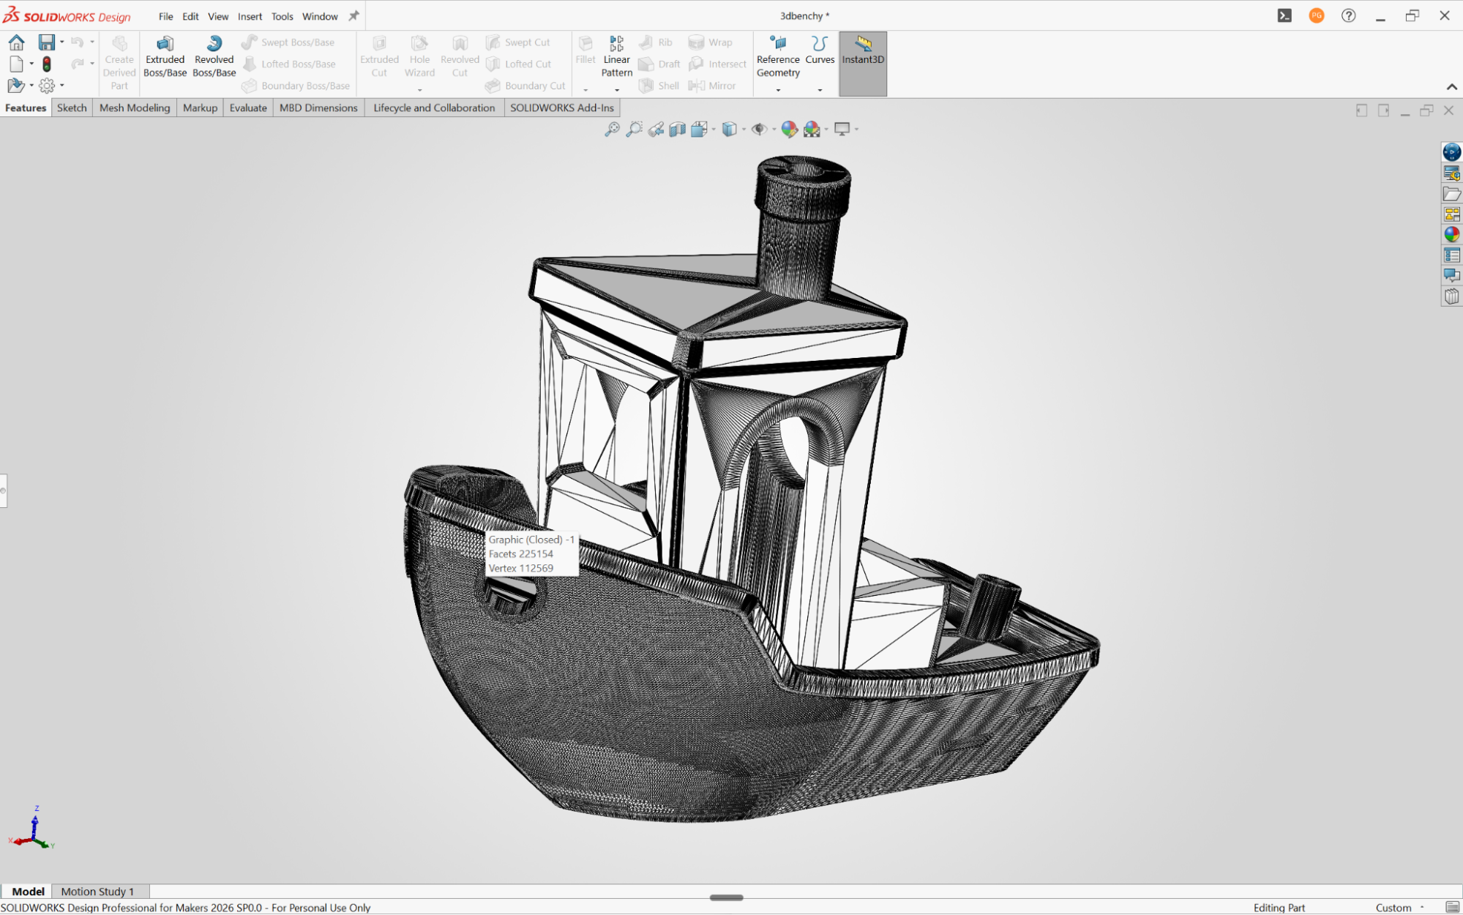Screen dimensions: 1463x915
Task: Click the Rebuild traffic light icon
Action: [x=47, y=64]
